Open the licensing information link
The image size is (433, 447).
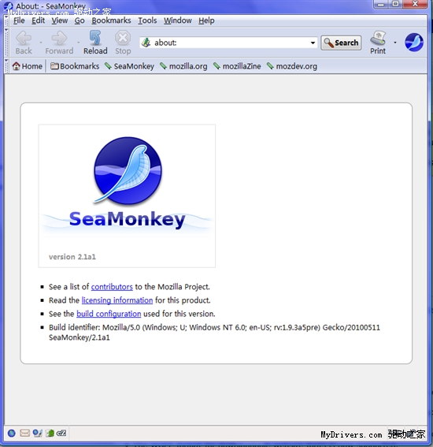[117, 300]
